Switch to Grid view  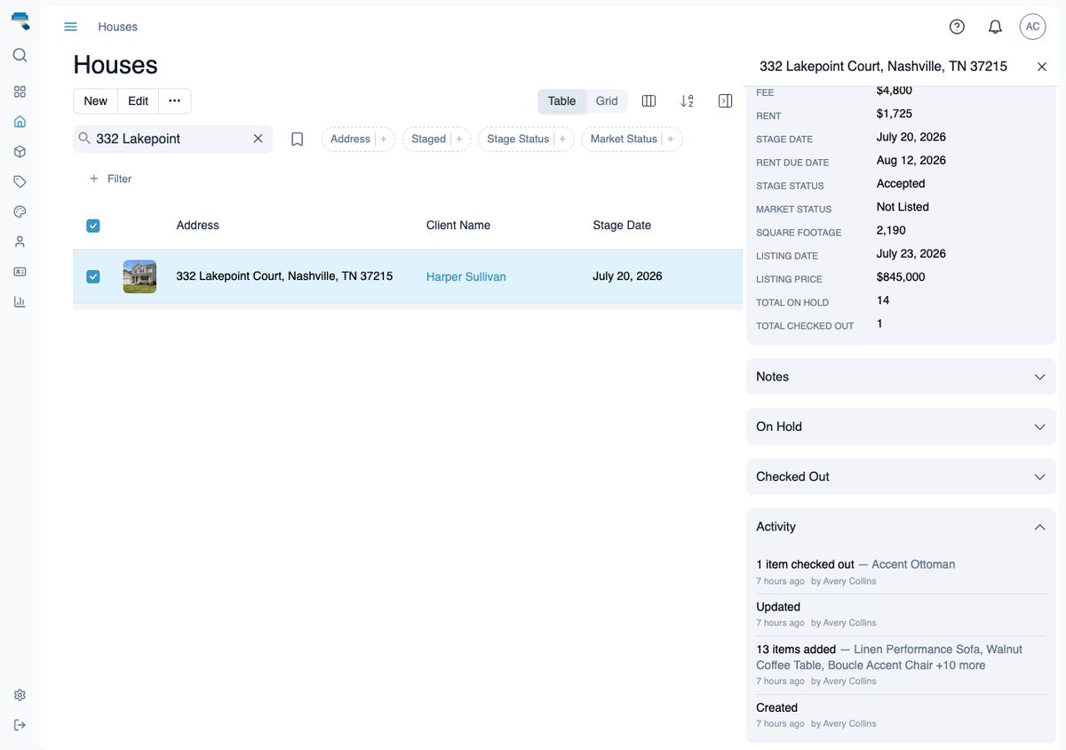pos(607,101)
